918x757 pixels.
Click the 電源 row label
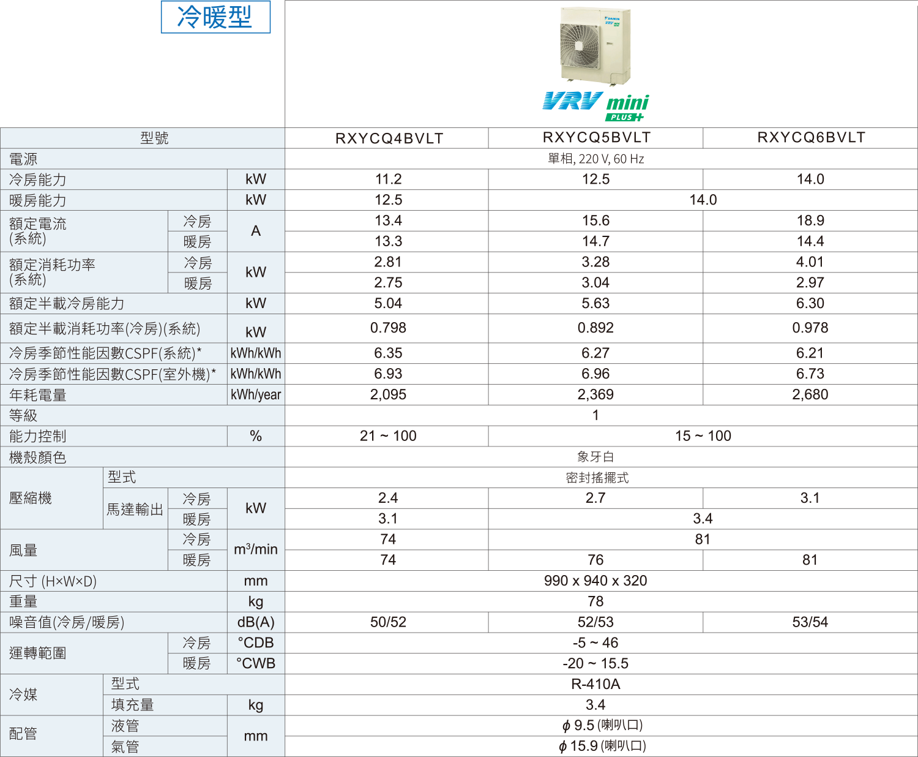pos(23,159)
